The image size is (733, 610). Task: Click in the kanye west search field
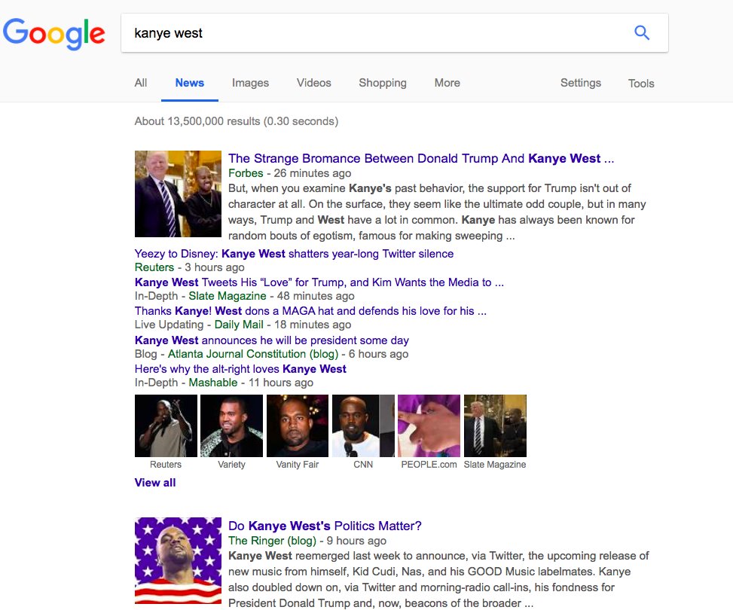tap(374, 32)
